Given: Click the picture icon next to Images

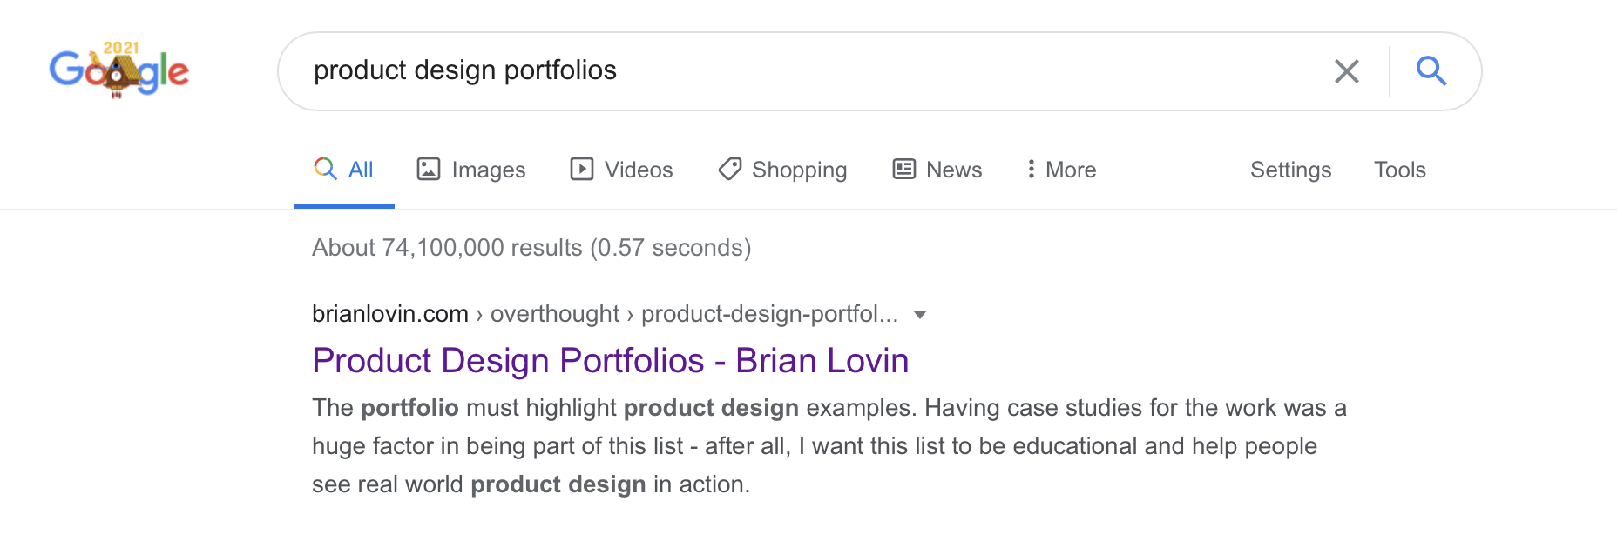Looking at the screenshot, I should coord(429,169).
